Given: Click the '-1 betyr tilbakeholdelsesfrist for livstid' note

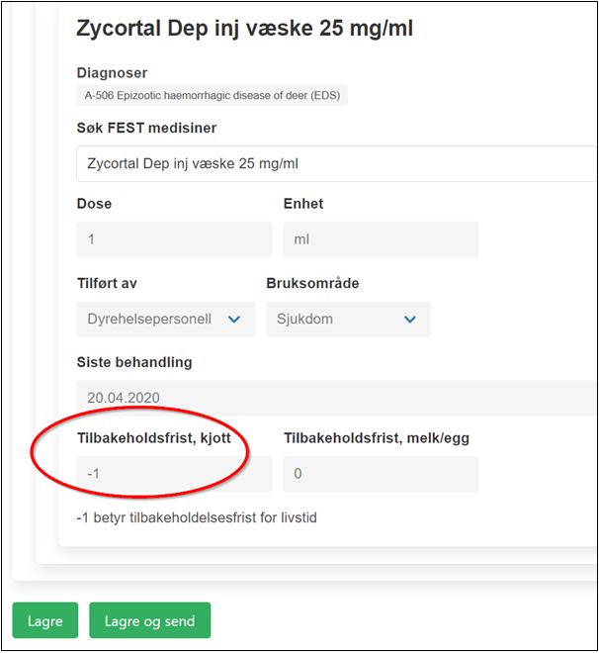Looking at the screenshot, I should click(197, 517).
